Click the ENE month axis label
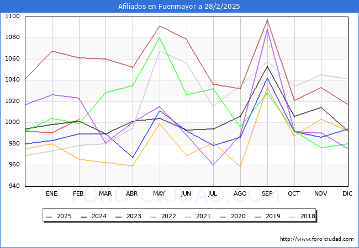Image resolution: width=359 pixels, height=248 pixels. pyautogui.click(x=51, y=193)
